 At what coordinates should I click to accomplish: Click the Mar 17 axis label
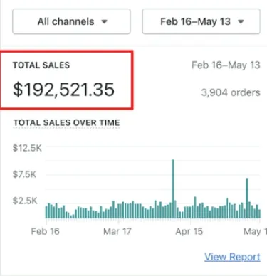pyautogui.click(x=117, y=231)
